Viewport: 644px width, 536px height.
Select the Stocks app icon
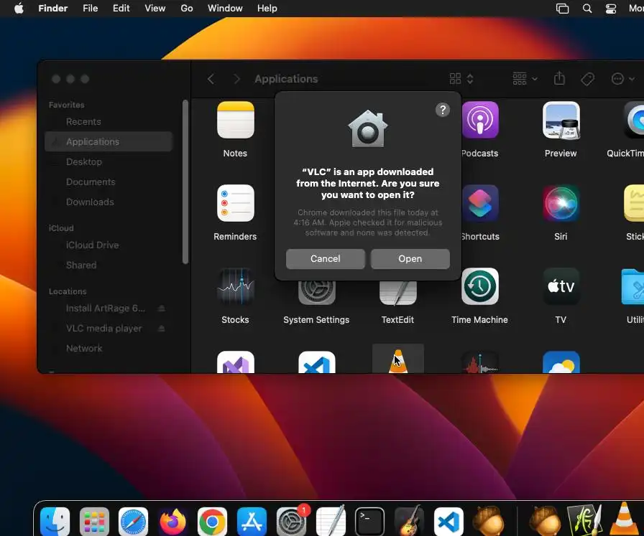click(x=235, y=286)
